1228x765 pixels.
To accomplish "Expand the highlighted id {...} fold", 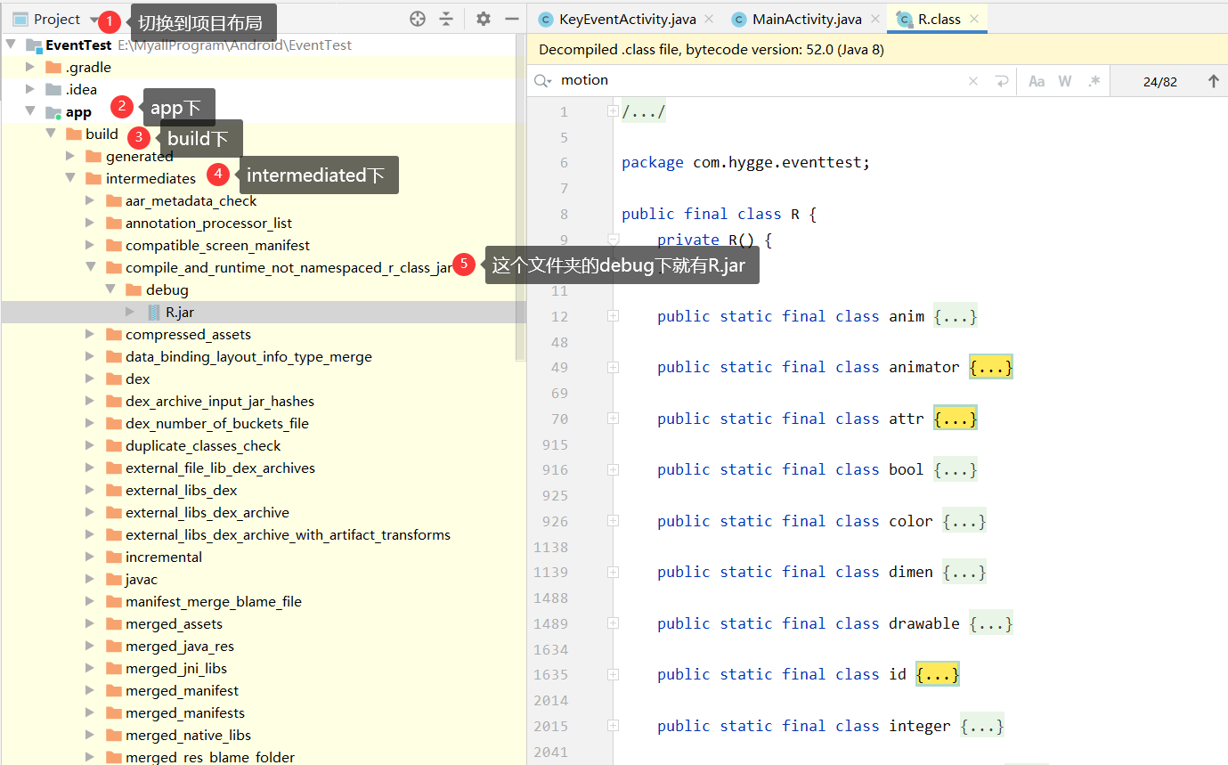I will click(938, 674).
